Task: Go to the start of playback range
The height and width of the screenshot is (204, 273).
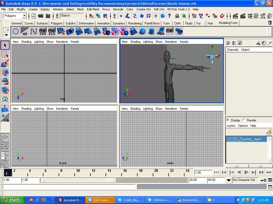Action: click(216, 172)
